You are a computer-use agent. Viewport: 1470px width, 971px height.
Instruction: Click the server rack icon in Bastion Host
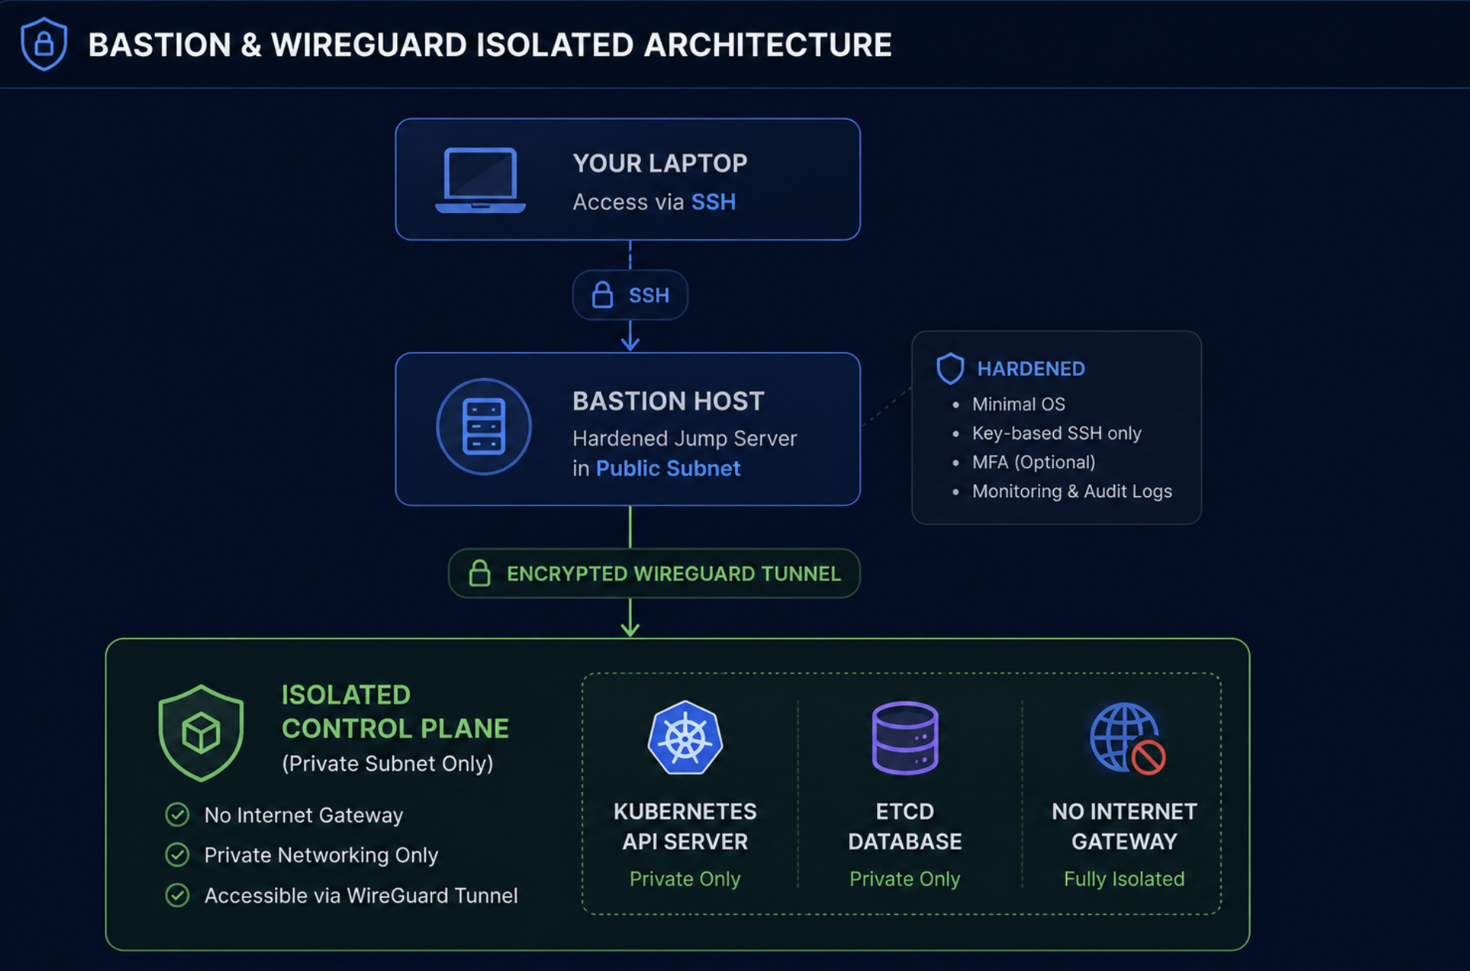[x=484, y=426]
